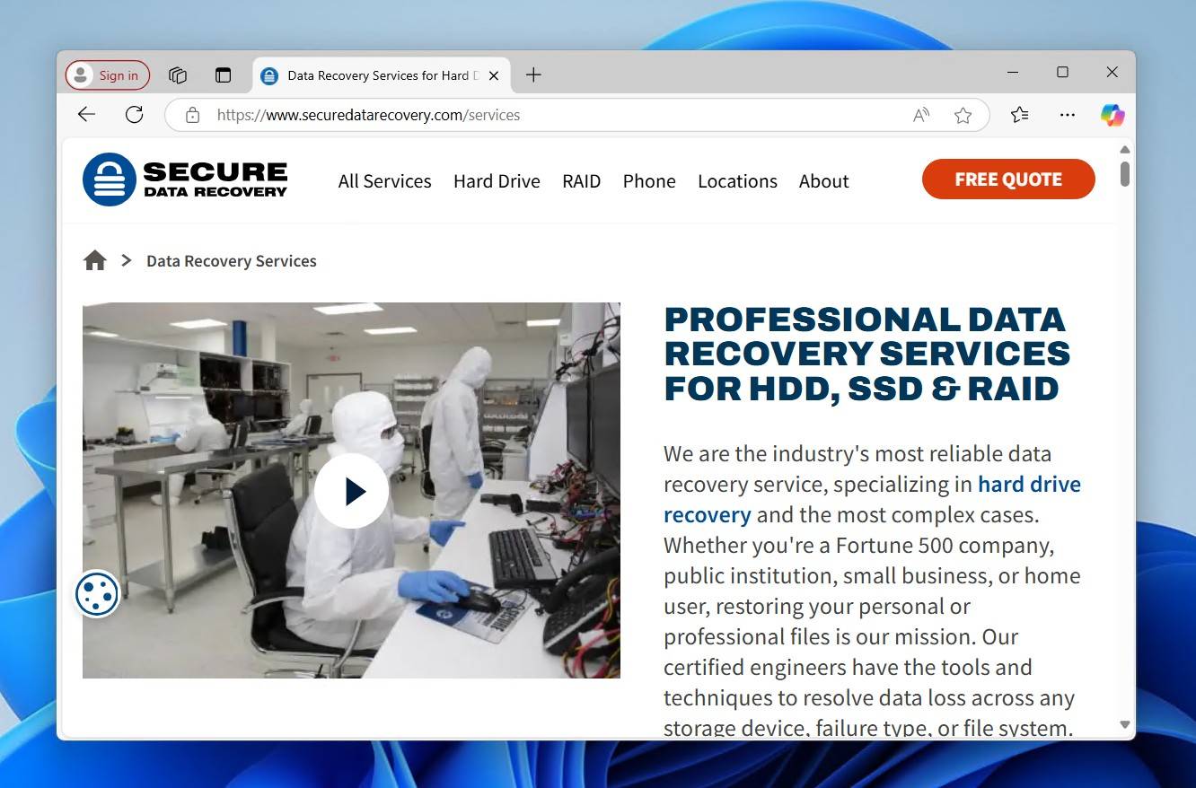Open the Read aloud icon

[x=921, y=115]
